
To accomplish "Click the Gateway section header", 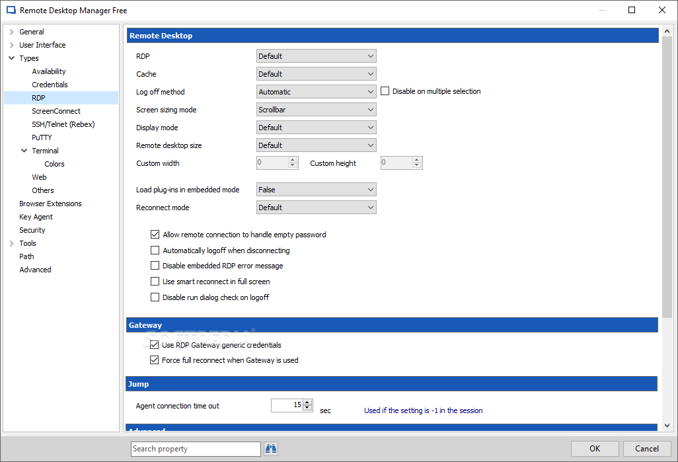I will 392,325.
